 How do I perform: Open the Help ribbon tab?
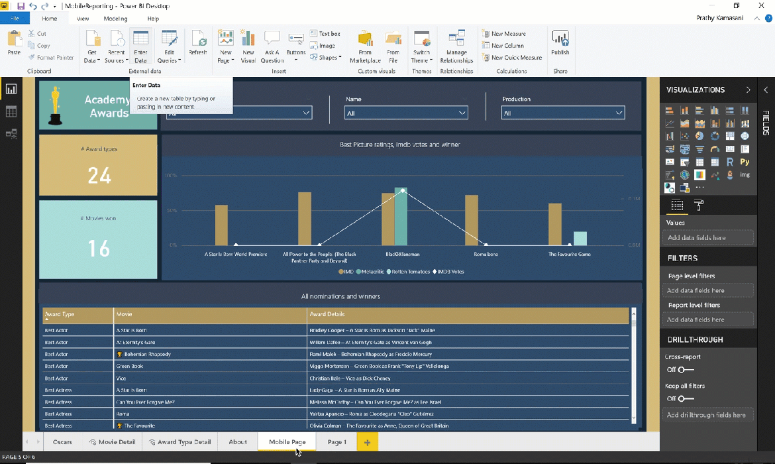tap(153, 19)
